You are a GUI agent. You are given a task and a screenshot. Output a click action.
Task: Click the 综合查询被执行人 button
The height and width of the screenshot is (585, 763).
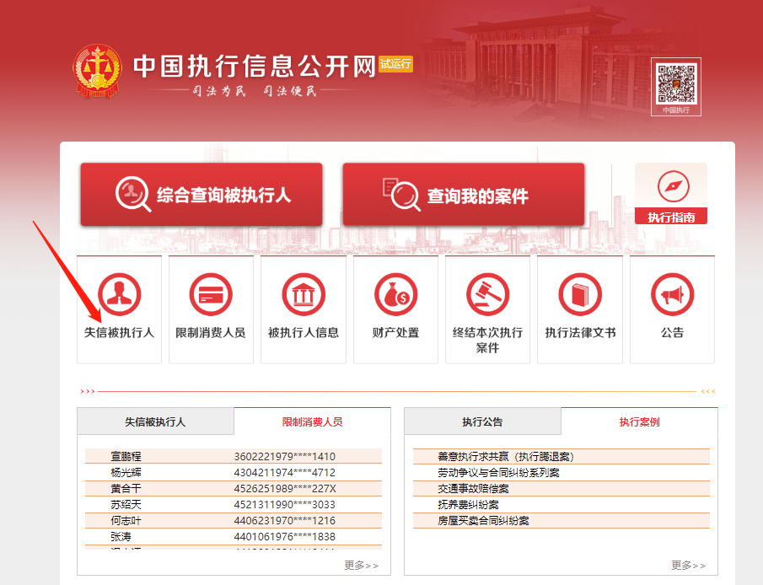click(201, 196)
